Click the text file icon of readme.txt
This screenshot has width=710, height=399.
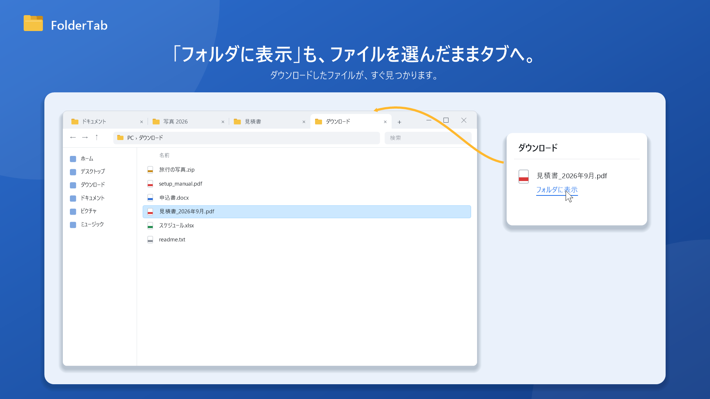150,240
